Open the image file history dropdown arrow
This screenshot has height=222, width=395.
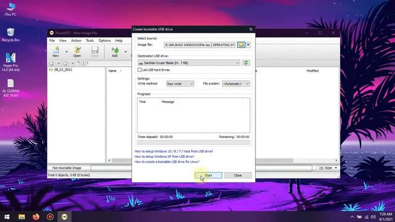248,45
